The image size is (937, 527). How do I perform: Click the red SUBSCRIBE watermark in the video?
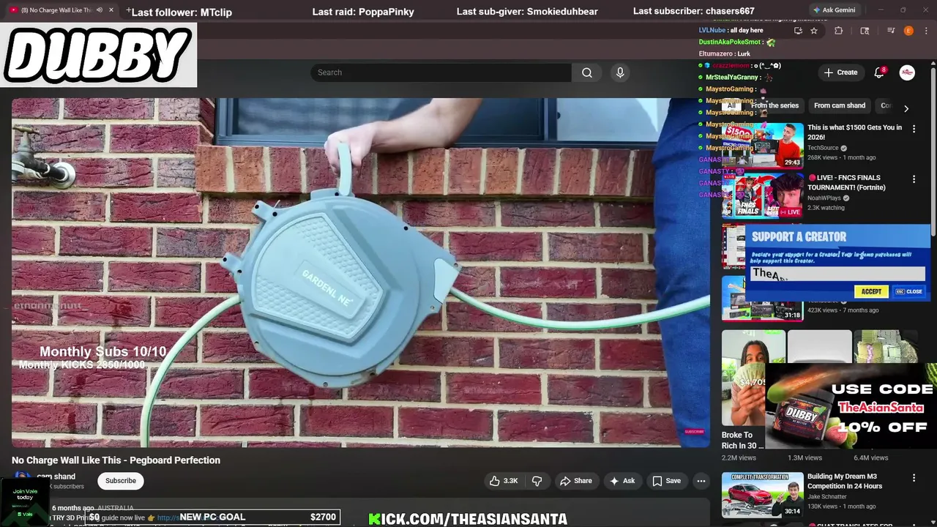pyautogui.click(x=694, y=432)
